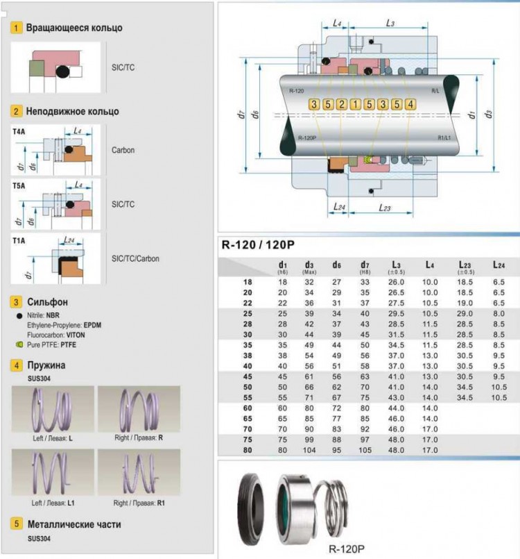
Task: Click the L24 column header
Action: tap(499, 265)
